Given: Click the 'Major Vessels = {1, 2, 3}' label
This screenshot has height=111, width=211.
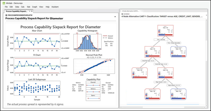Looking at the screenshot, I should [x=174, y=85].
